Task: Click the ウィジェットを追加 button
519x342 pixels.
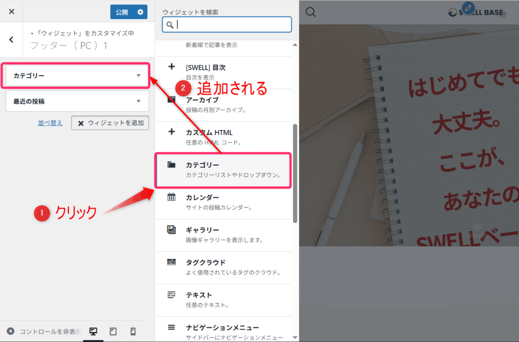Action: (110, 123)
